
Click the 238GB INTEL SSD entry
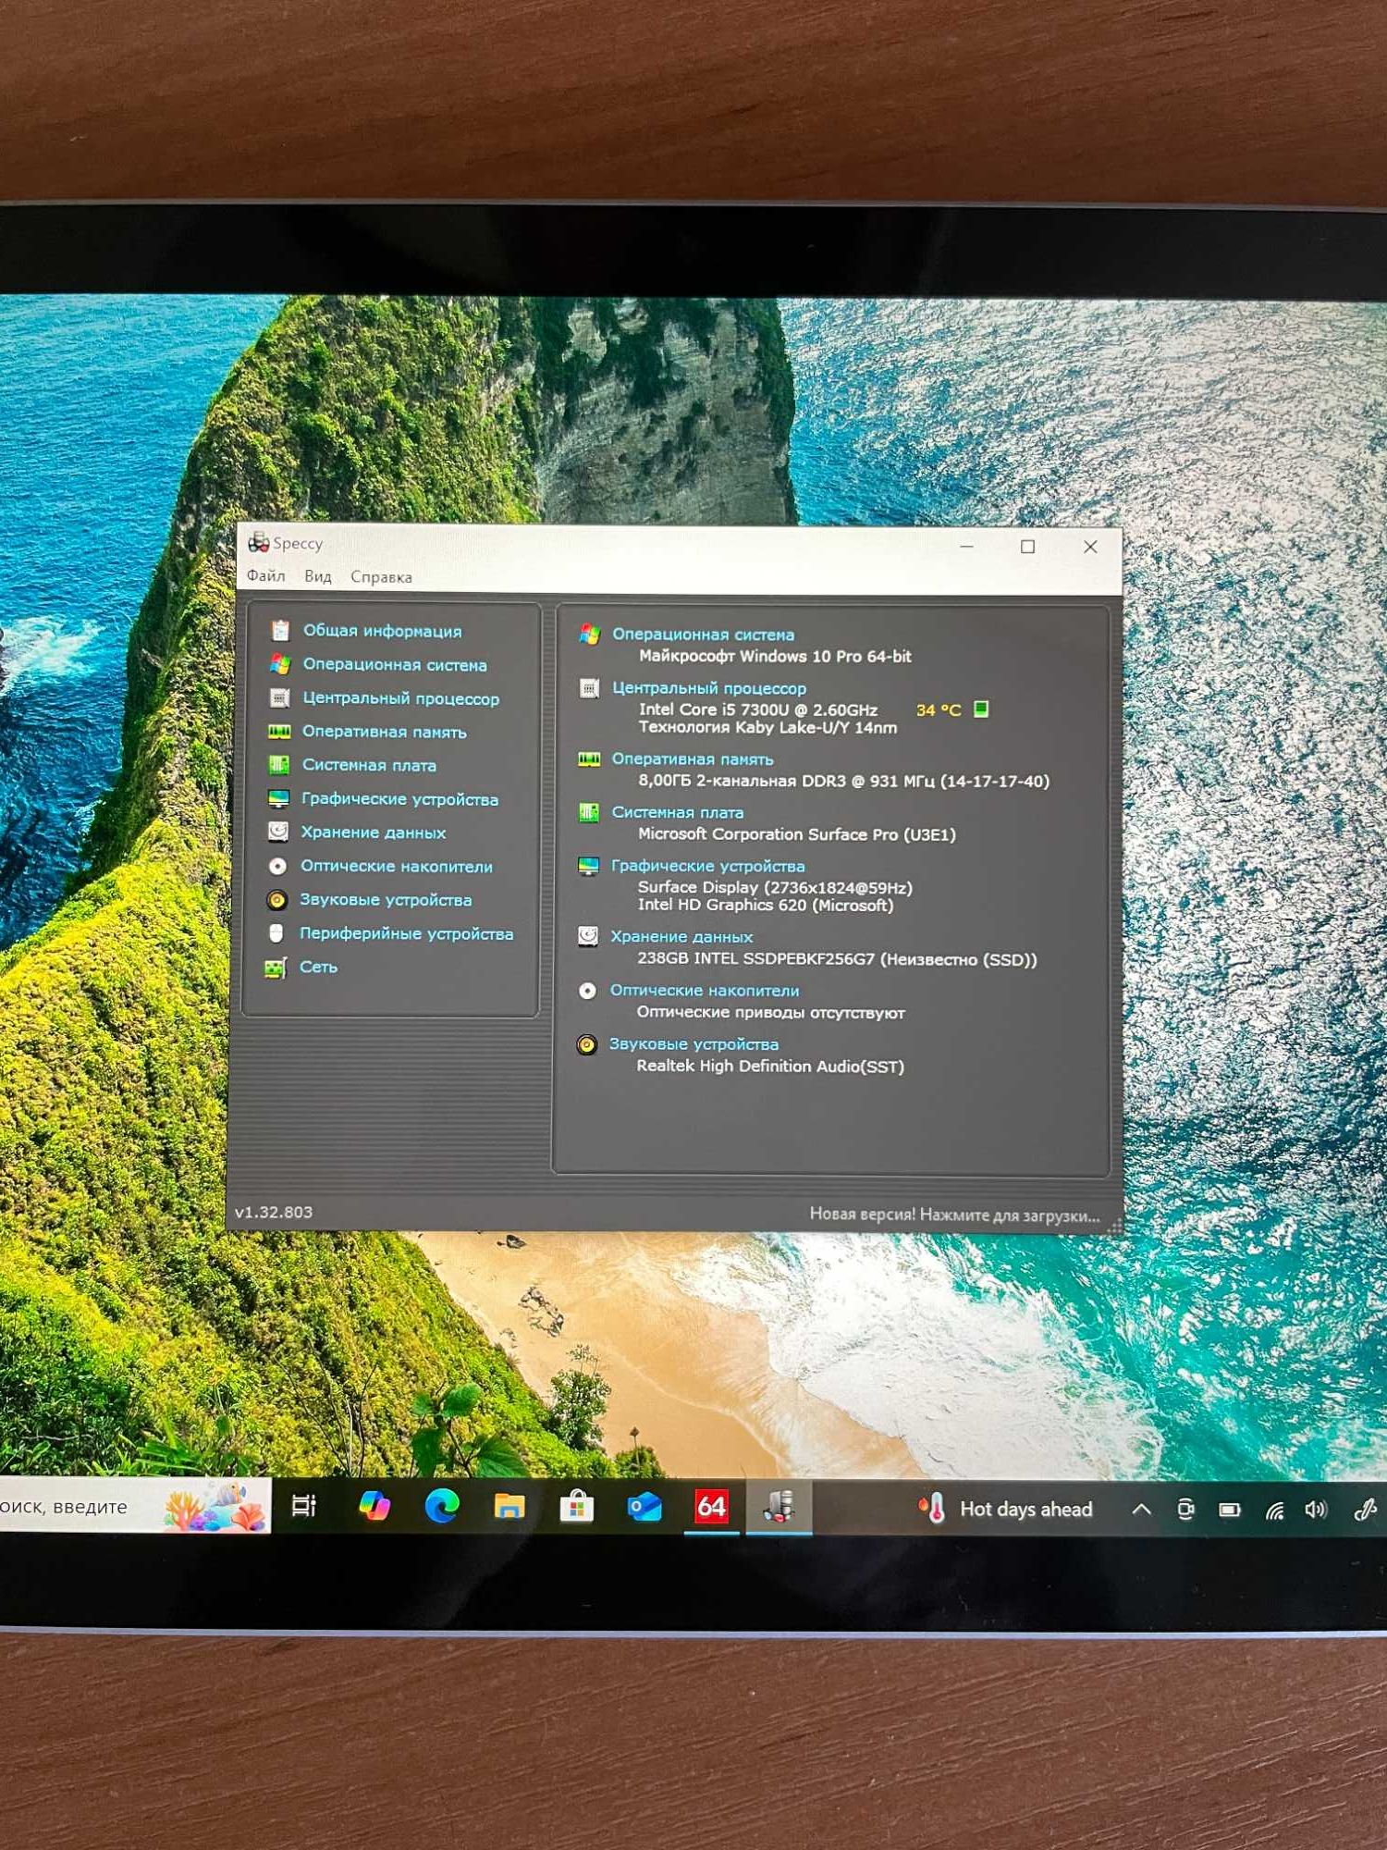point(837,959)
